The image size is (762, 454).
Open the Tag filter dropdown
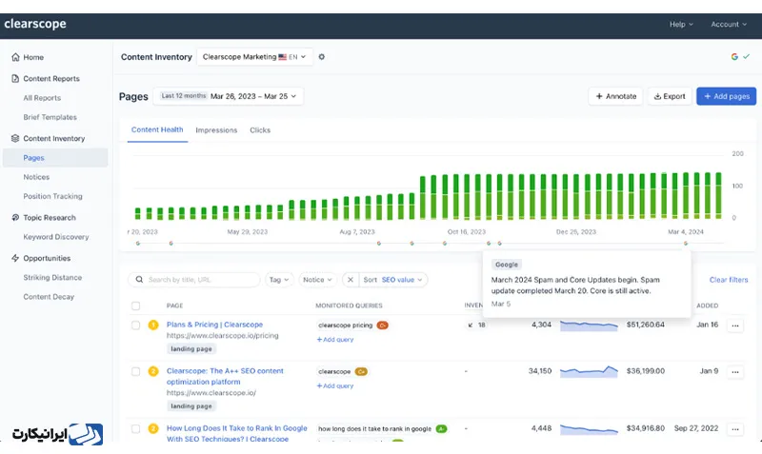(279, 280)
